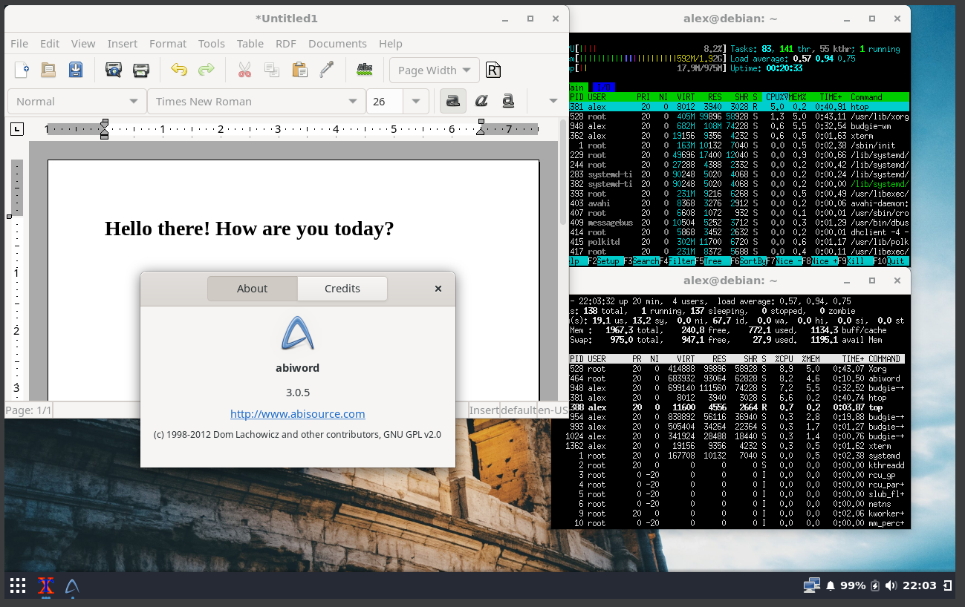Open the Times New Roman font dropdown

pyautogui.click(x=256, y=101)
